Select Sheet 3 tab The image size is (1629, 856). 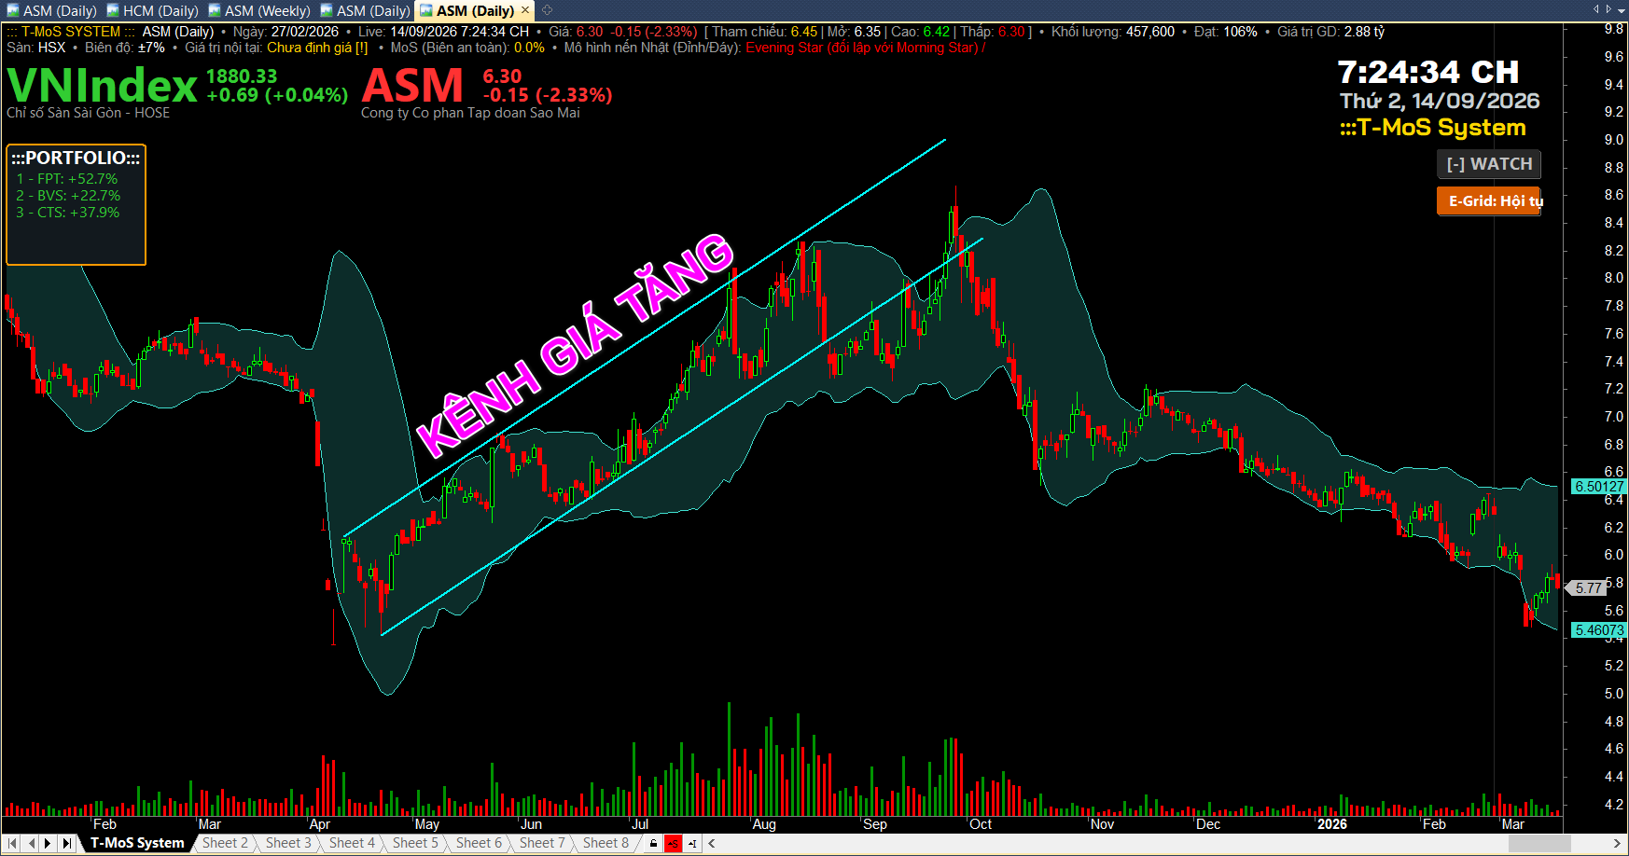pos(288,843)
